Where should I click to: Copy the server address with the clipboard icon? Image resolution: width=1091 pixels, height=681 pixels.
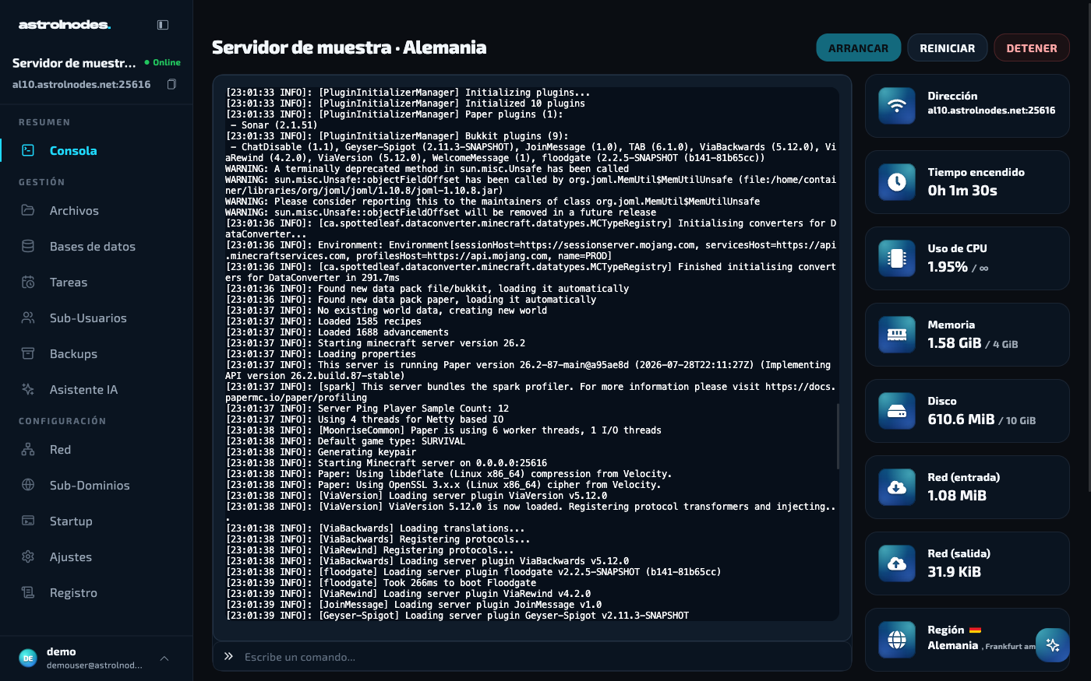pyautogui.click(x=171, y=84)
